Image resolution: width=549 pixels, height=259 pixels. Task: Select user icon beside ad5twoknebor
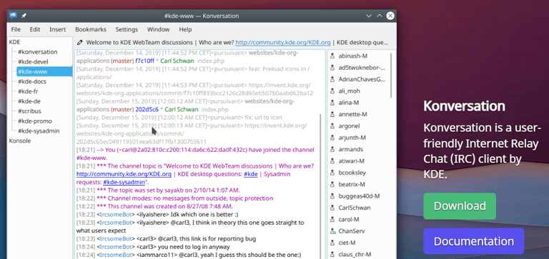(332, 68)
